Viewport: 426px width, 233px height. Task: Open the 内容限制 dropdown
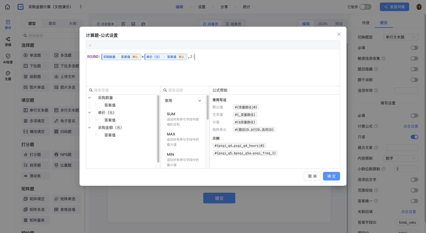pyautogui.click(x=401, y=158)
